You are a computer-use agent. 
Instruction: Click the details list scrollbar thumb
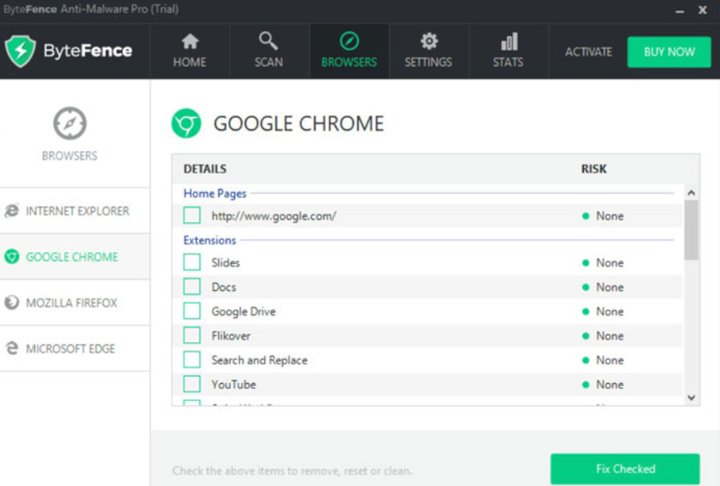click(x=691, y=231)
